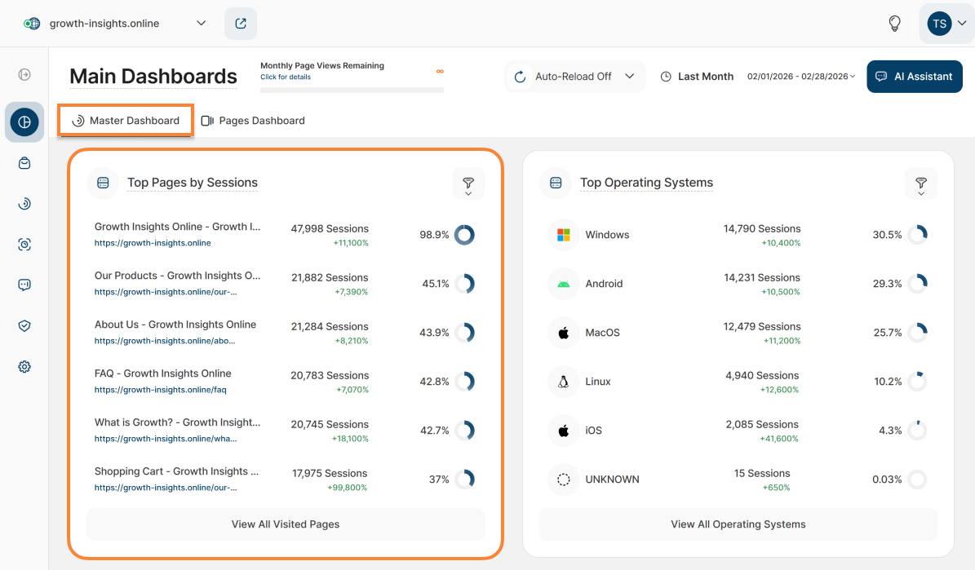
Task: Click the shield checkmark sidebar icon
Action: point(24,326)
